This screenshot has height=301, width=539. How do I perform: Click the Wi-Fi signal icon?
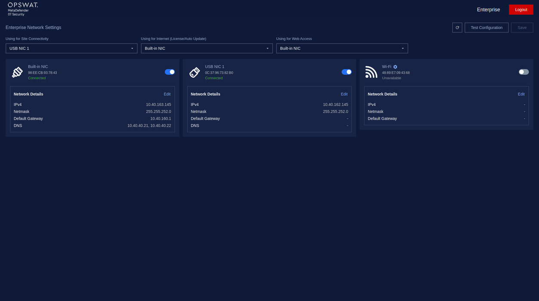pyautogui.click(x=371, y=72)
